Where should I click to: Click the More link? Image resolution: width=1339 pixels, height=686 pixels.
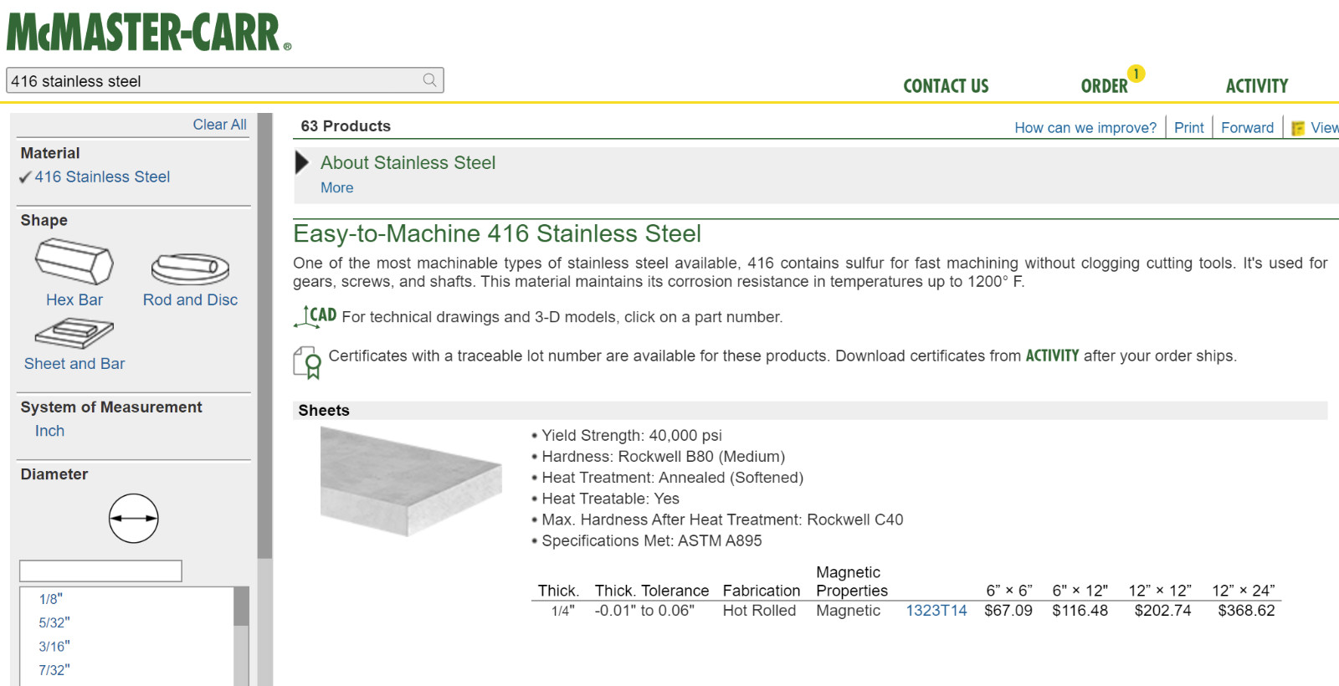tap(336, 187)
